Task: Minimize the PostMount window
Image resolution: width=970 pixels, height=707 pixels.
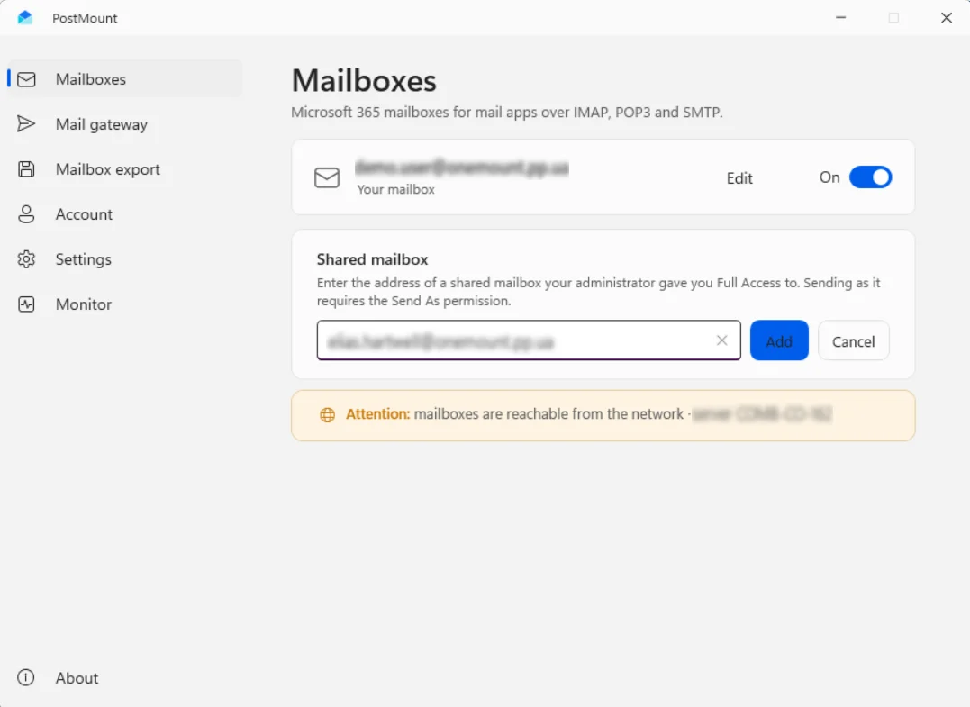Action: pos(840,17)
